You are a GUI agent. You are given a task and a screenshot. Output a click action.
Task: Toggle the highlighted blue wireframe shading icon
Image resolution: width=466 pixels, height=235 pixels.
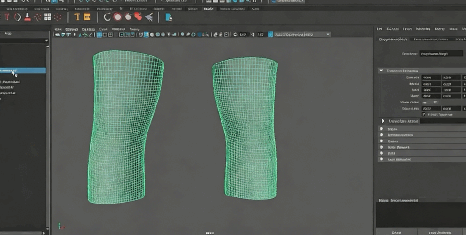(x=146, y=34)
